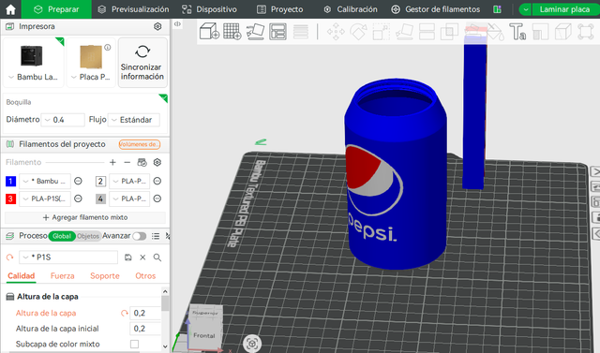Open filament 1 Bambu preset dropdown
600x353 pixels.
tap(45, 181)
